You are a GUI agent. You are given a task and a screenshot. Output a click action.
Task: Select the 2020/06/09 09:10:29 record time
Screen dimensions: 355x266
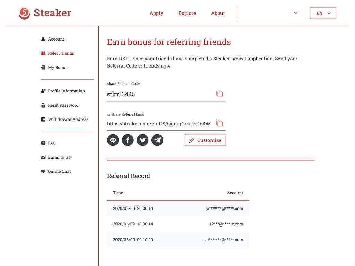133,240
